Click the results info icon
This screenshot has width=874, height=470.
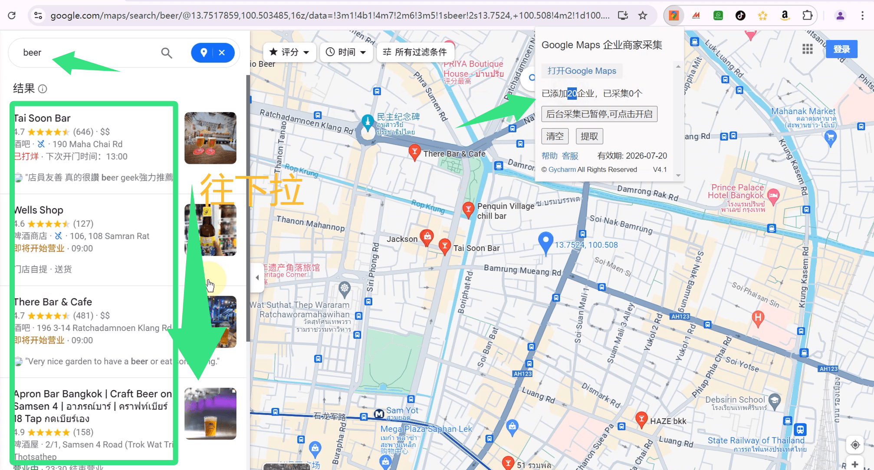tap(43, 89)
